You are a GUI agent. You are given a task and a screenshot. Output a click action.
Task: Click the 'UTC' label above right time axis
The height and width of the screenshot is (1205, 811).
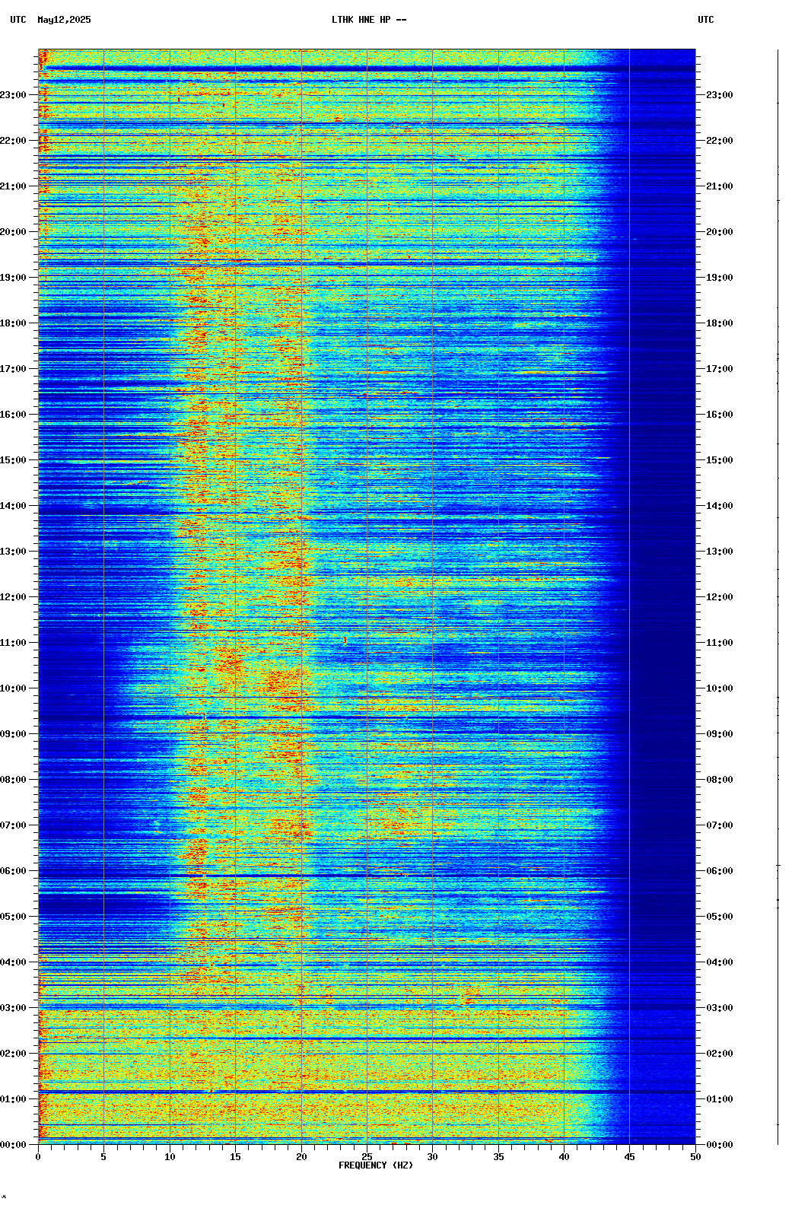tap(706, 20)
